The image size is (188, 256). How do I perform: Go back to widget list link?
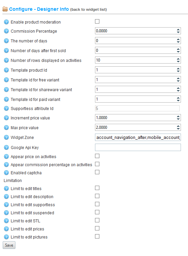[89, 9]
